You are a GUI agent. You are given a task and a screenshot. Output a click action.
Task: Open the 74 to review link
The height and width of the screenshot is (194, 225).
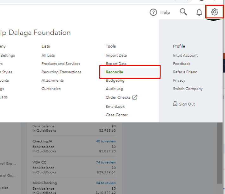tap(106, 162)
